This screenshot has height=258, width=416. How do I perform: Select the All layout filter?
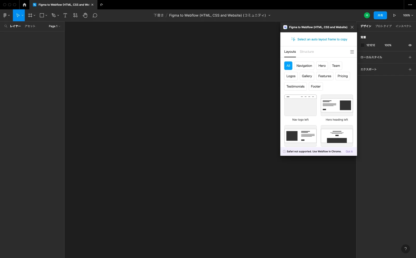coord(288,66)
